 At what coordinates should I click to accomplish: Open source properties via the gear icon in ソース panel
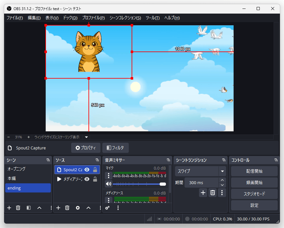[x=78, y=208]
